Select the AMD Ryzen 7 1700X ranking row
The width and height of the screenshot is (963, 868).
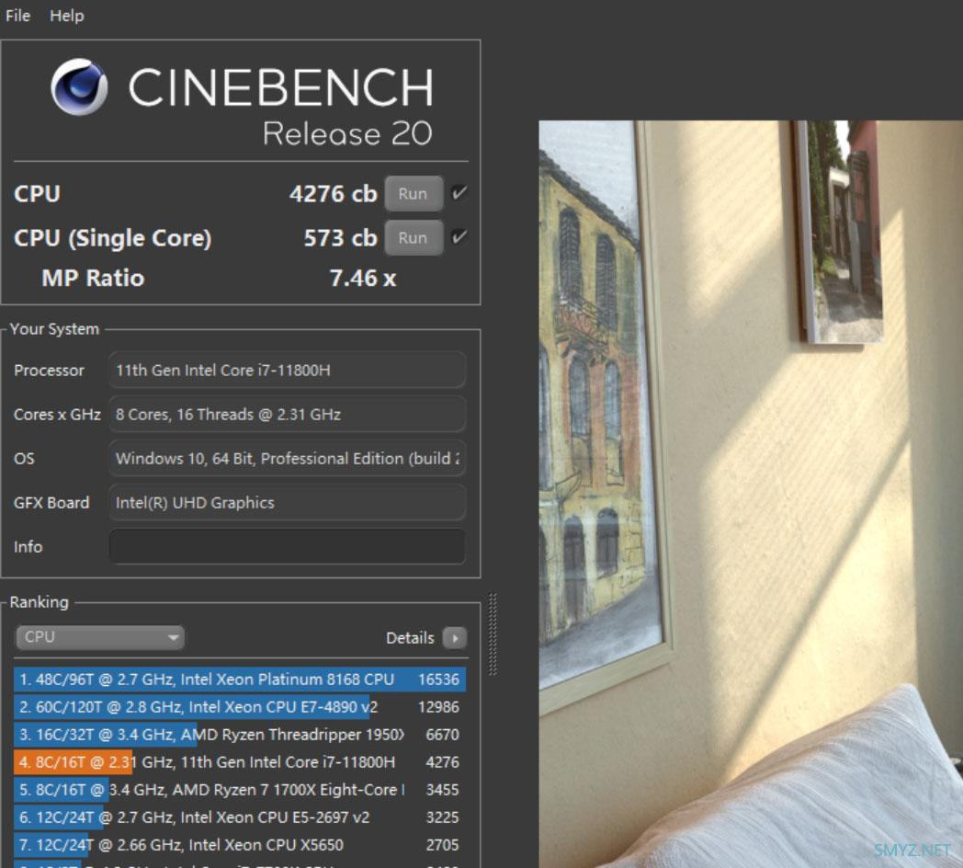pyautogui.click(x=239, y=790)
